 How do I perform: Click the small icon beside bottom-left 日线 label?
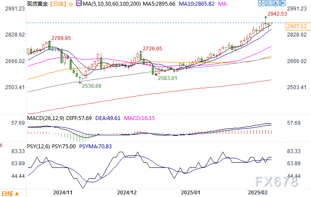click(x=17, y=193)
